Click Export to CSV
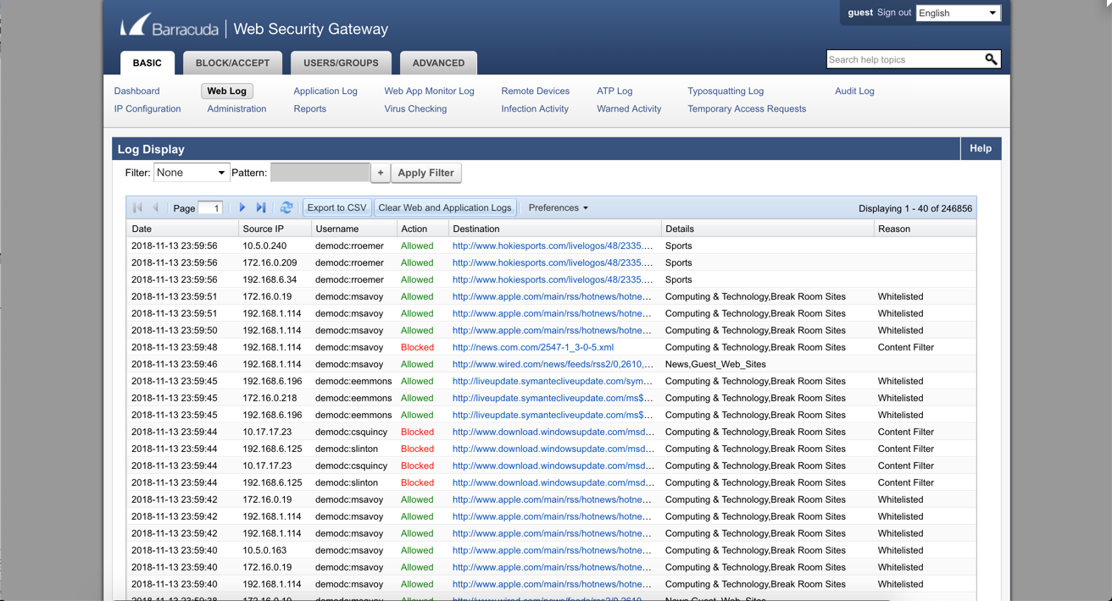Image resolution: width=1112 pixels, height=601 pixels. (x=336, y=207)
